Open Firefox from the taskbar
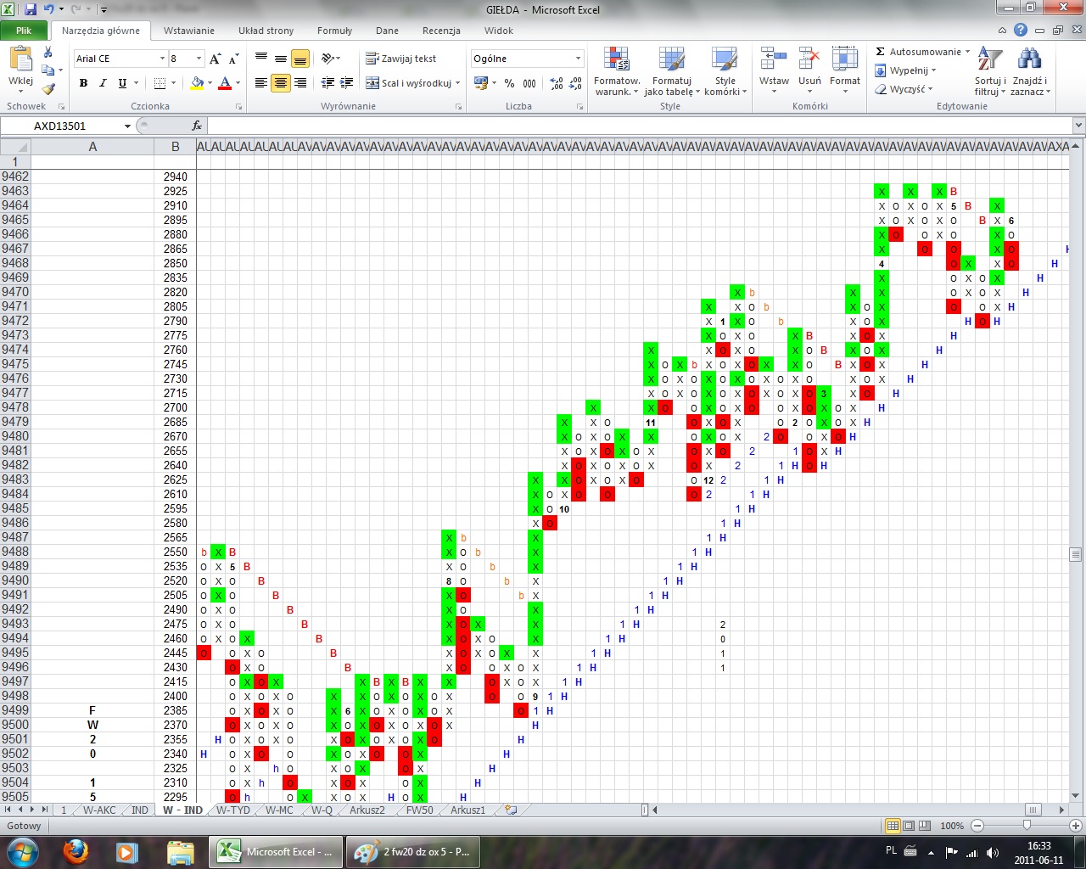 pyautogui.click(x=76, y=851)
